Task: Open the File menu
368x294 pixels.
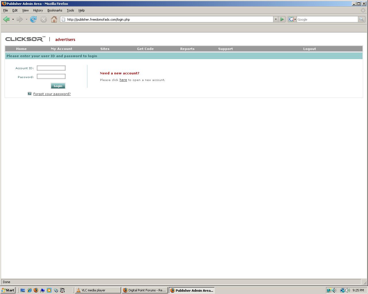Action: click(5, 10)
